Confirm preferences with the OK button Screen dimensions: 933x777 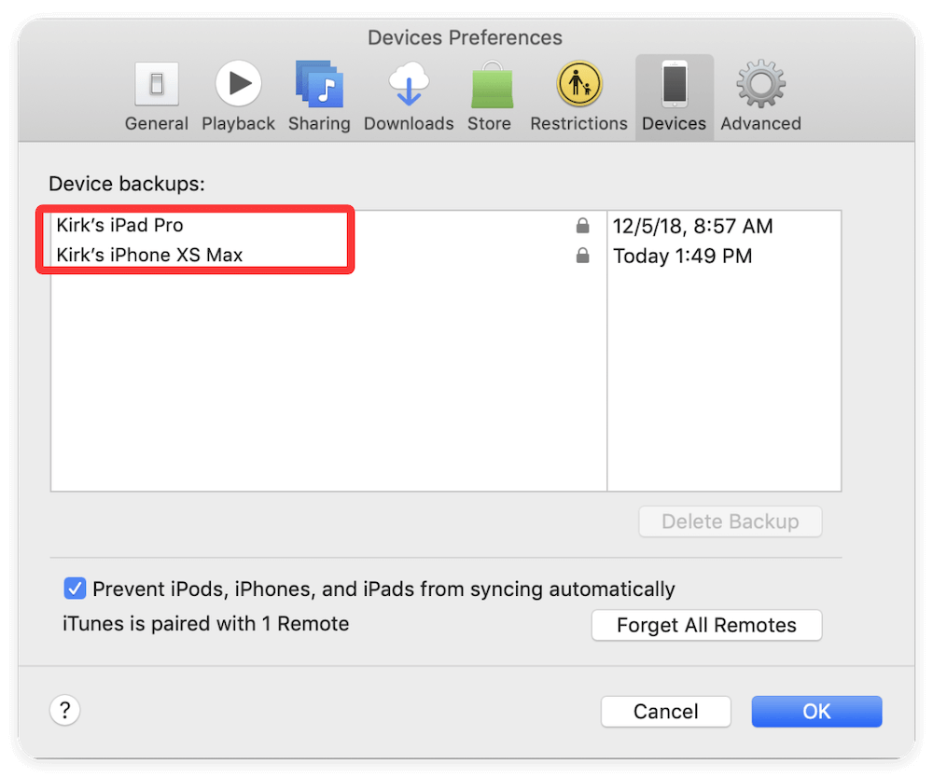point(815,711)
